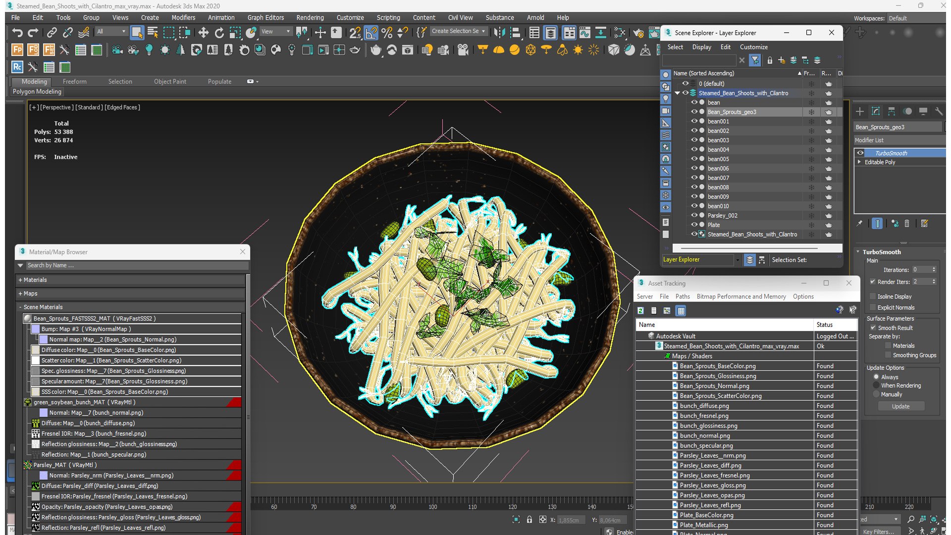This screenshot has width=951, height=535.
Task: Activate the Select and Move tool
Action: pyautogui.click(x=203, y=33)
